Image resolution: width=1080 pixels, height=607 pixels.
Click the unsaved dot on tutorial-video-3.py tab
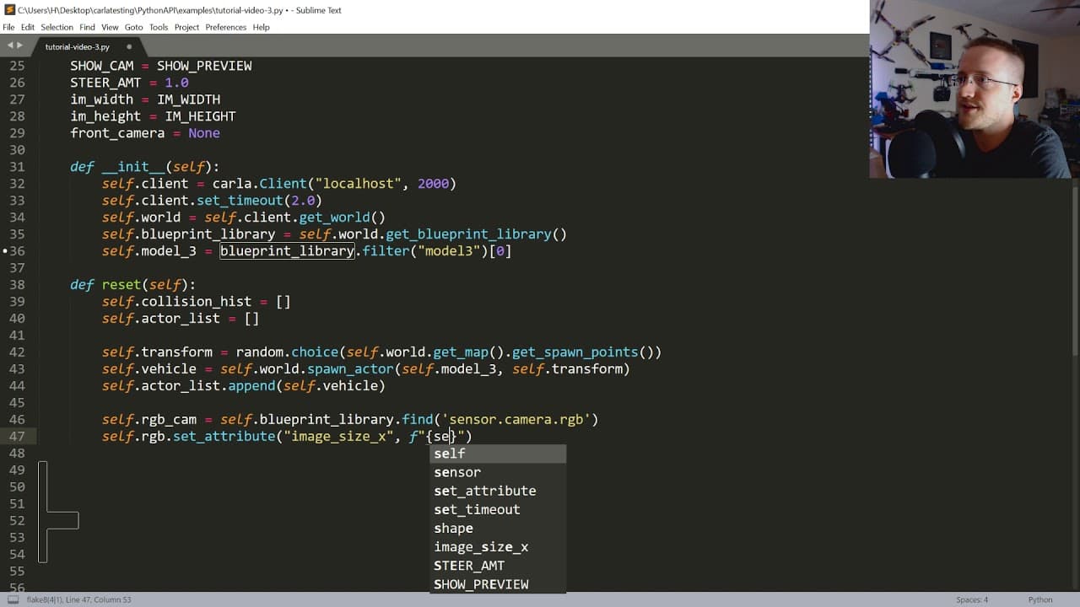pyautogui.click(x=129, y=47)
